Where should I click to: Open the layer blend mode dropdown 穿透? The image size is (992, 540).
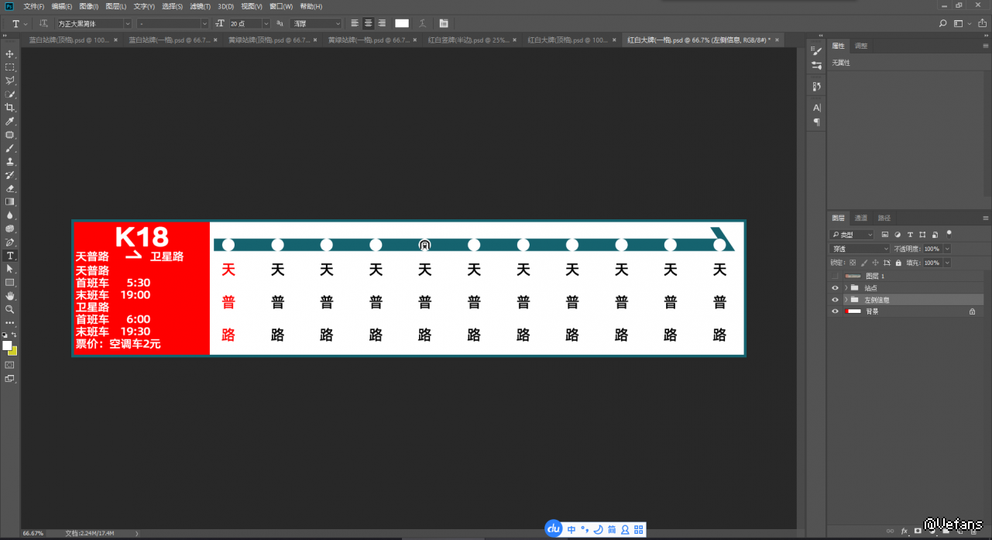click(859, 249)
